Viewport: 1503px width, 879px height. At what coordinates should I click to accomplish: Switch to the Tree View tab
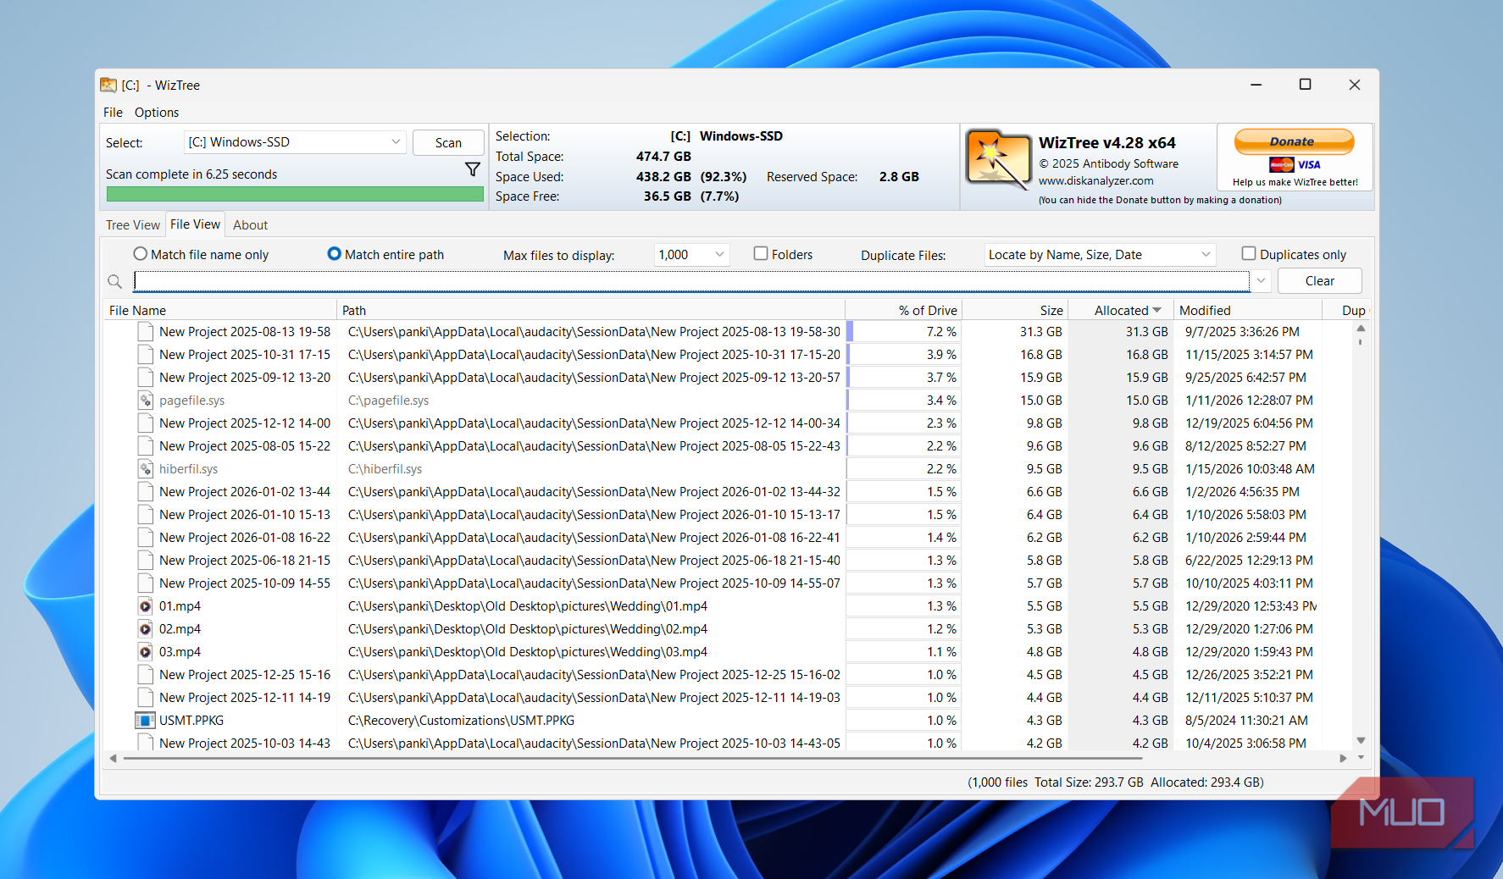tap(133, 225)
